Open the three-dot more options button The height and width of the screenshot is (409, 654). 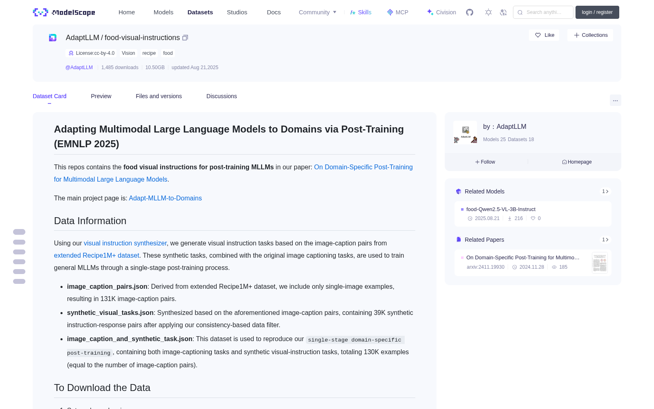[x=616, y=100]
